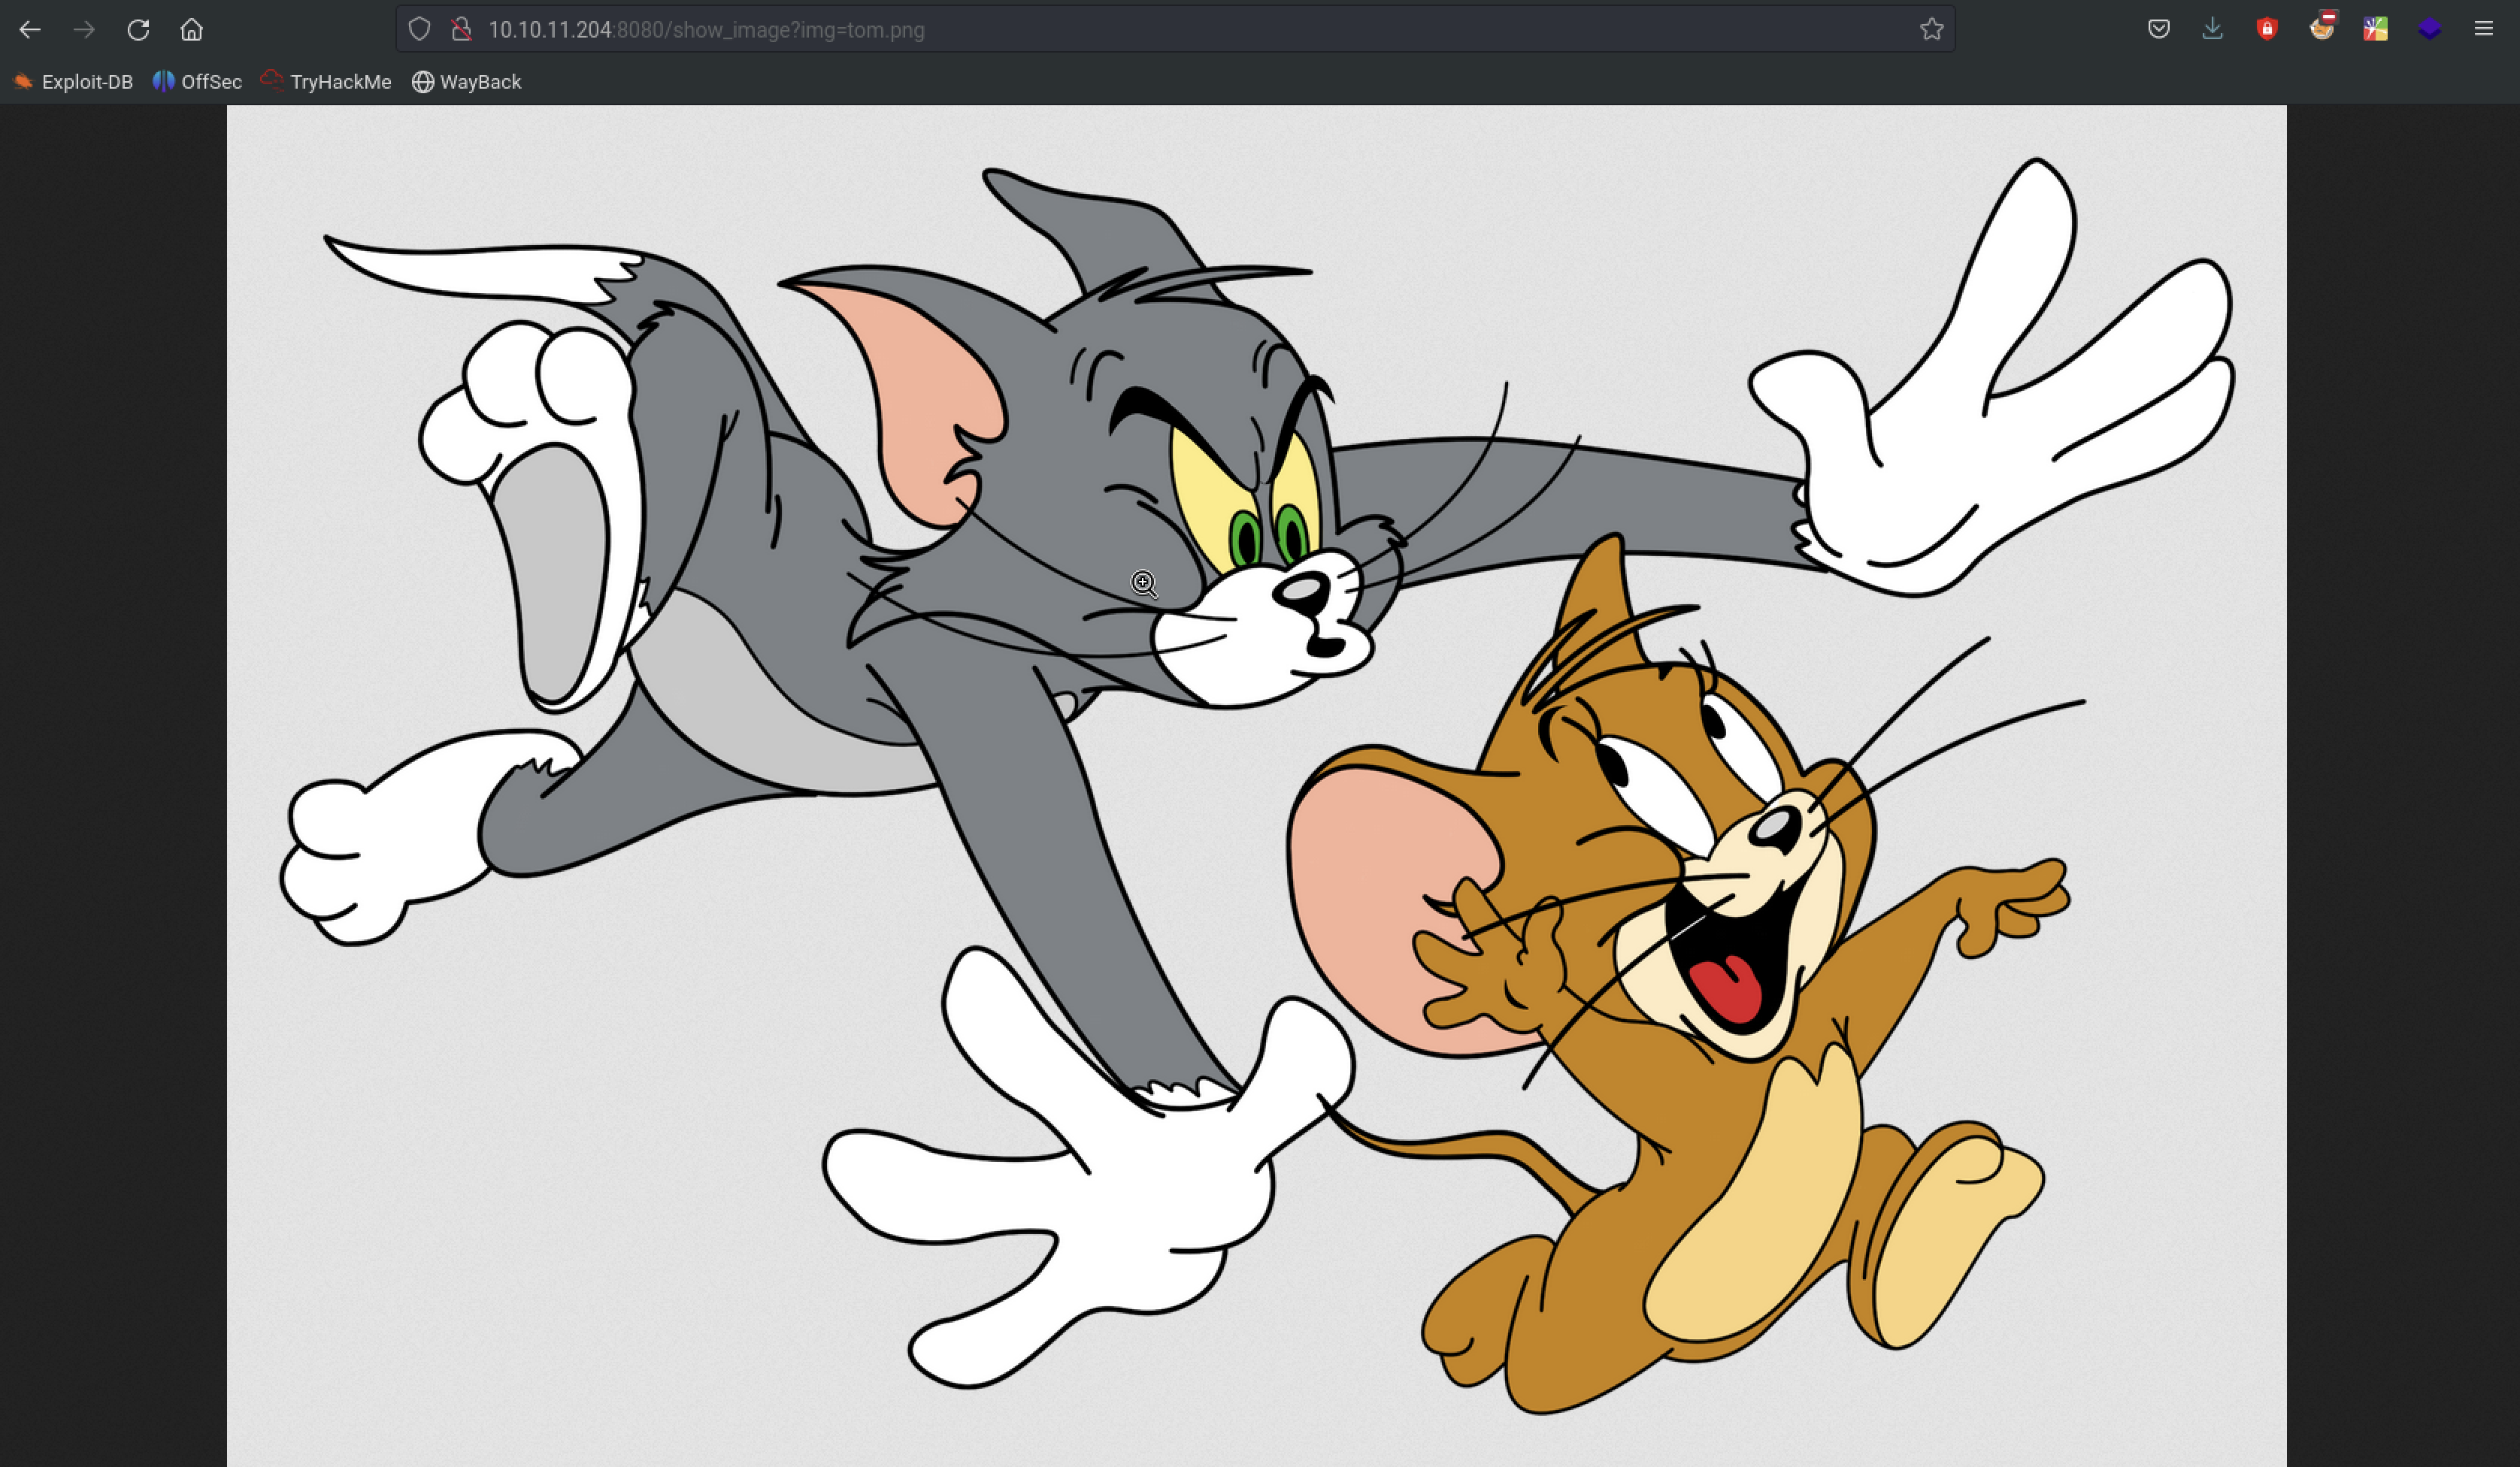2520x1467 pixels.
Task: Open the Firefox application menu
Action: coord(2484,30)
